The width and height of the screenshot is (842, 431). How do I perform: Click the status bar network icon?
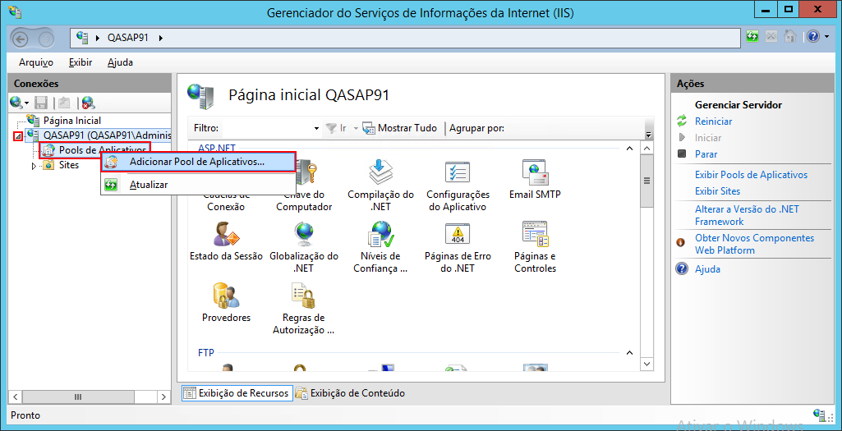pos(819,415)
